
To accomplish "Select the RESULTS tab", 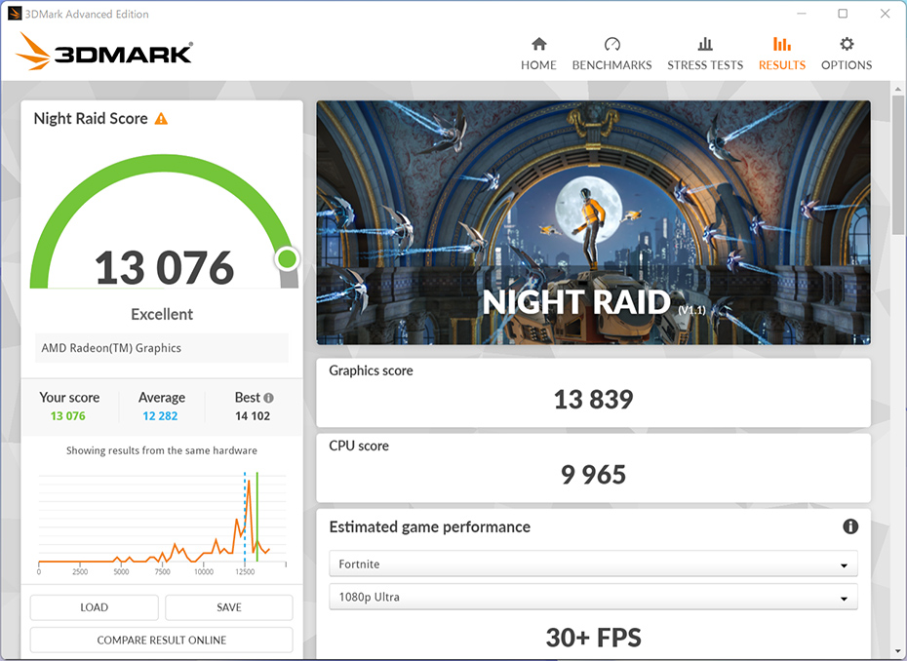I will 782,54.
